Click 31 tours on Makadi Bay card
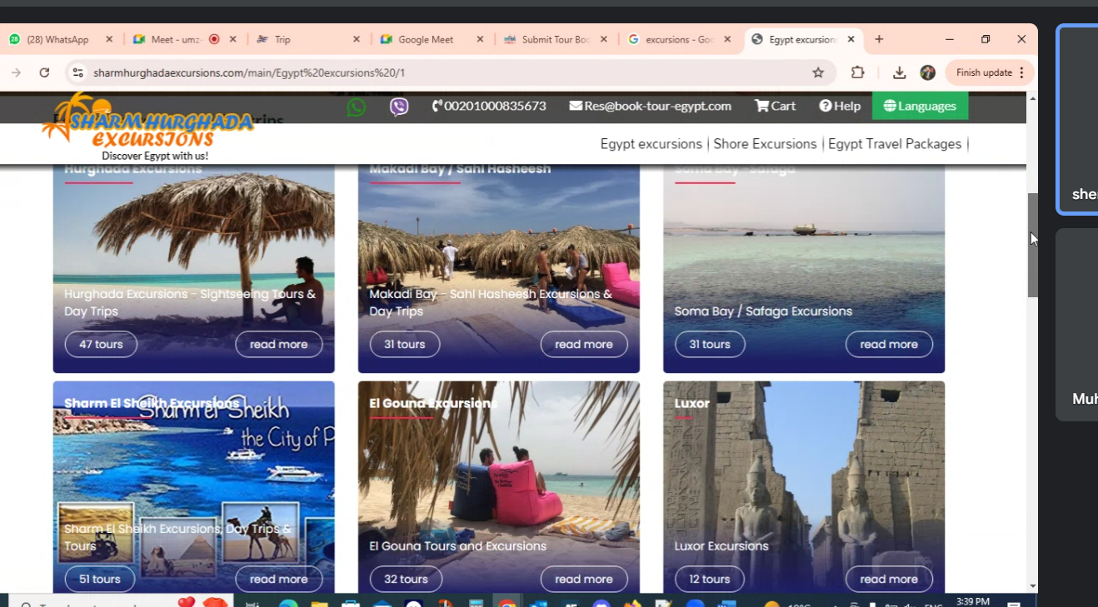Screen dimensions: 1098x607 pyautogui.click(x=405, y=344)
